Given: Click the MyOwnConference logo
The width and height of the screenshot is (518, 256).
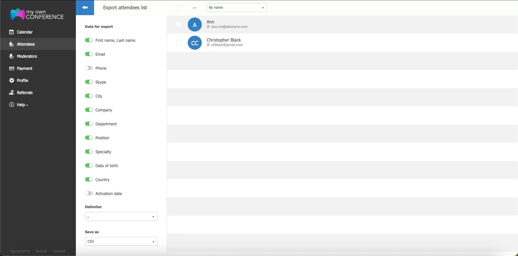Looking at the screenshot, I should point(37,14).
